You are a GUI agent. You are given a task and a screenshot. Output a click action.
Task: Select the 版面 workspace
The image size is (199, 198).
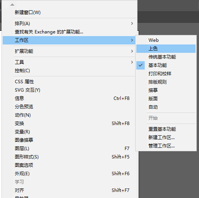(x=166, y=99)
